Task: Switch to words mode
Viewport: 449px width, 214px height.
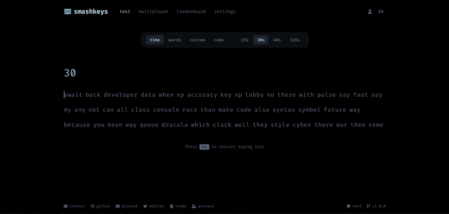Action: pyautogui.click(x=175, y=40)
